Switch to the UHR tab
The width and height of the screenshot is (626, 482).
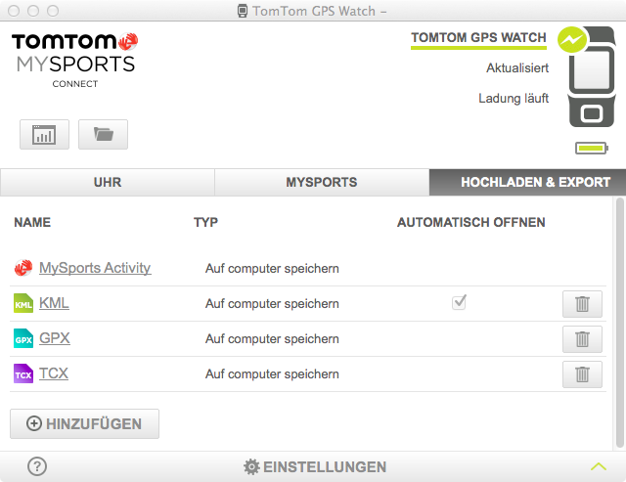pyautogui.click(x=107, y=182)
